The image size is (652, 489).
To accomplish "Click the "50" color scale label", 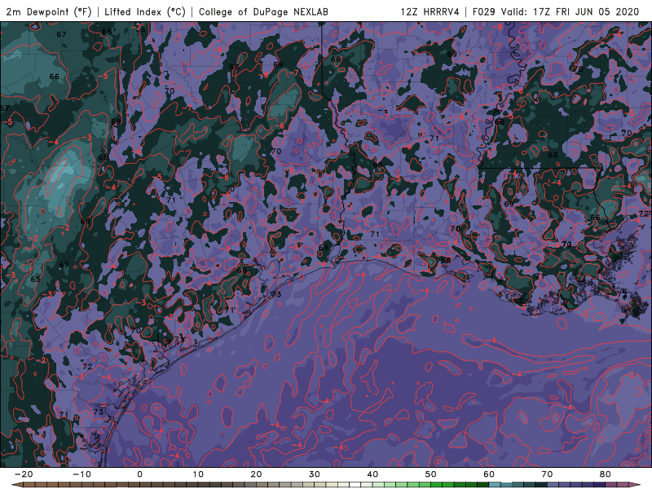I will coord(431,474).
